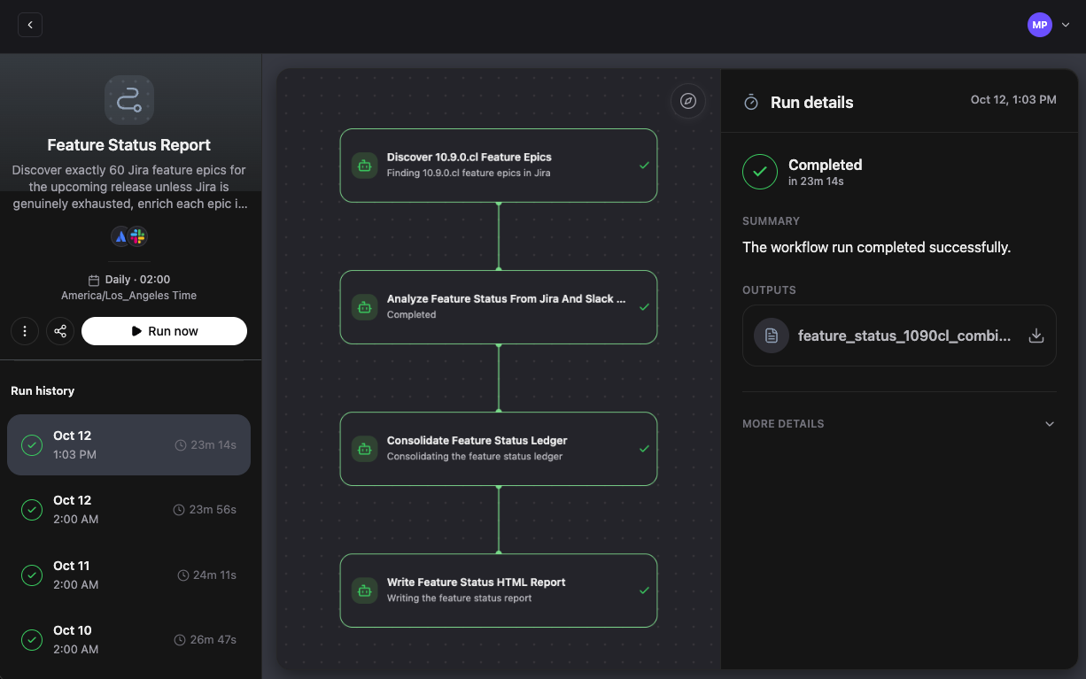
Task: Select the Oct 11 2:00 AM run
Action: tap(128, 575)
